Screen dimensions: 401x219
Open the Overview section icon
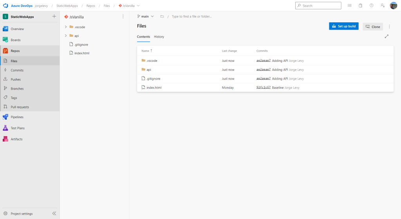5,29
